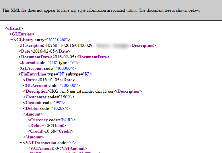Click the Costunit code 99 line
Image resolution: width=222 pixels, height=153 pixels.
pos(44,103)
